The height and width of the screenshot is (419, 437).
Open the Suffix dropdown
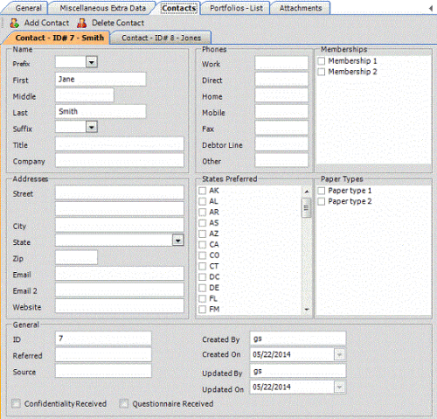[92, 127]
